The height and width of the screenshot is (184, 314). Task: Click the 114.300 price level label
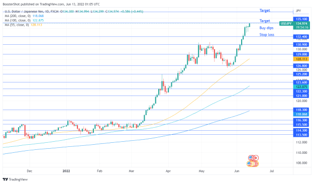301,131
